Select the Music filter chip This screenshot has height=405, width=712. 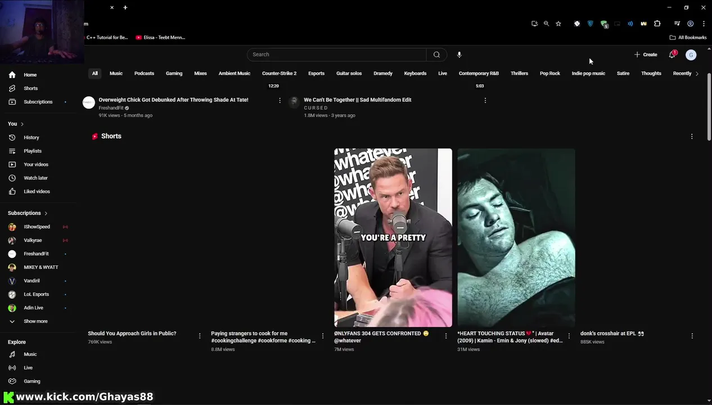pyautogui.click(x=116, y=73)
